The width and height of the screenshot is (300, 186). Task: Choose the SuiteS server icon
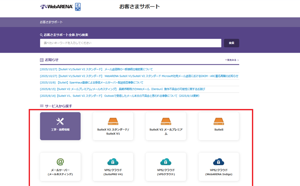219,121
